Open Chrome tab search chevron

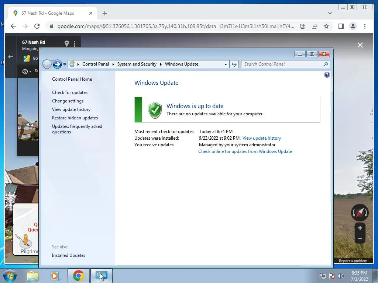pos(330,13)
